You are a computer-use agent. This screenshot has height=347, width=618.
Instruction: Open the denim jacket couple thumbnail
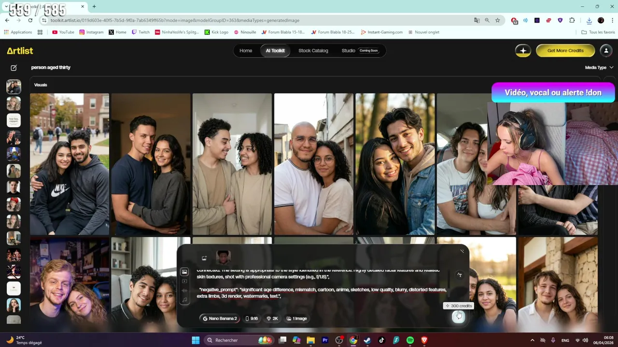(x=395, y=164)
